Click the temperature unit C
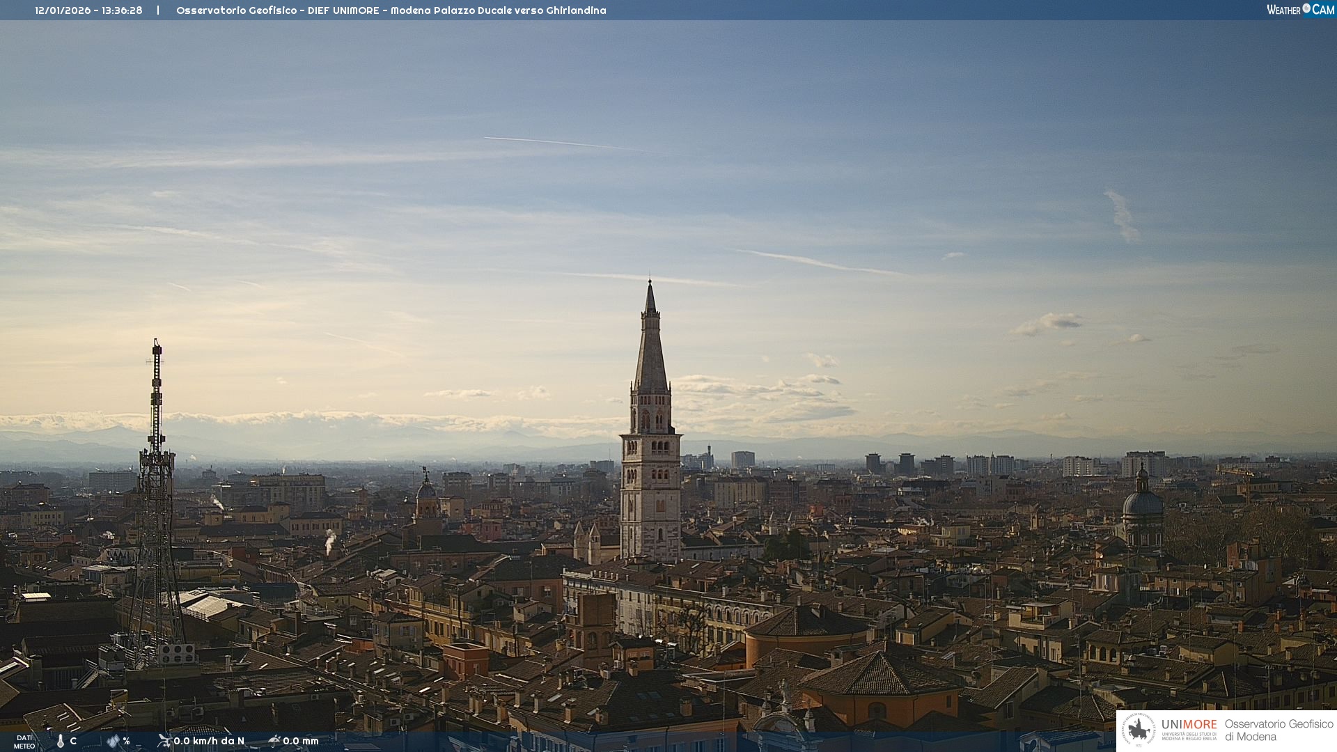 [x=73, y=741]
